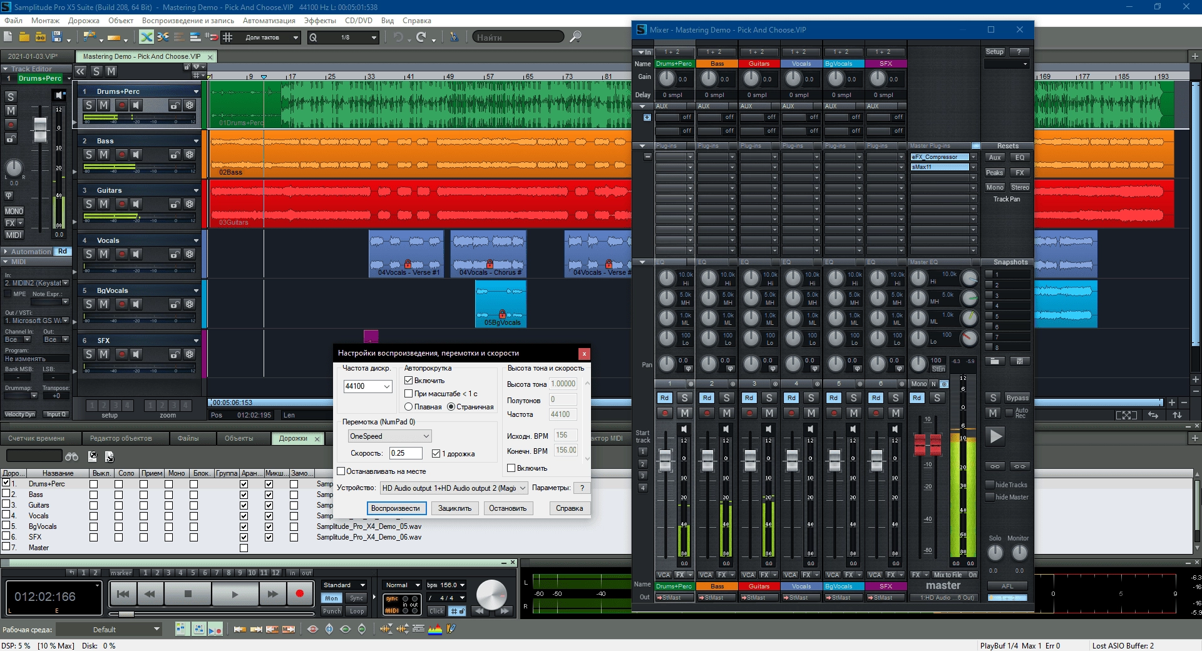Click the Скорость speed input field
This screenshot has height=651, width=1202.
click(406, 453)
